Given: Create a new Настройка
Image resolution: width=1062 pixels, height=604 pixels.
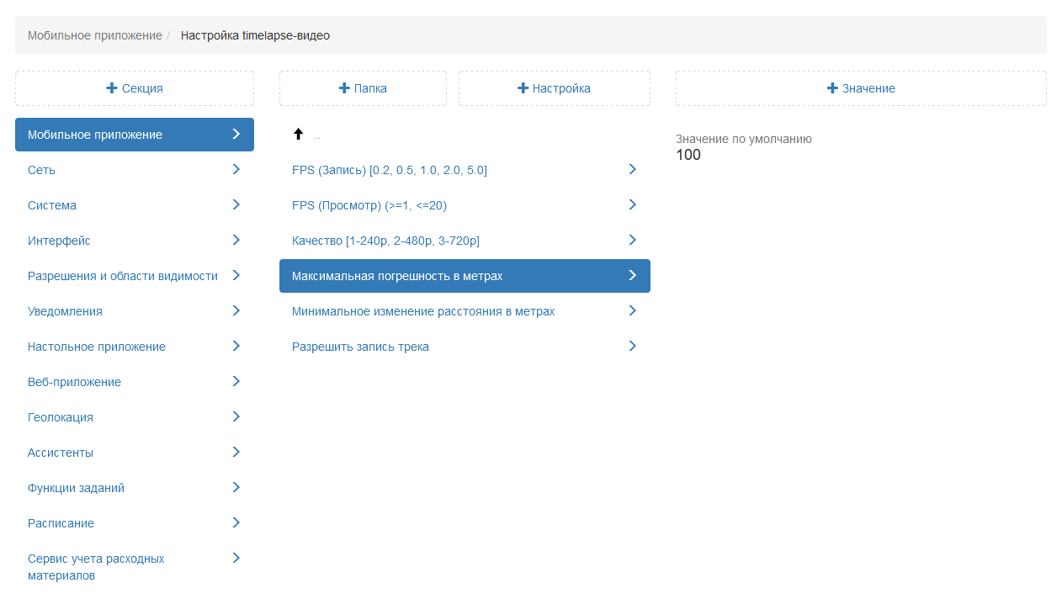Looking at the screenshot, I should click(554, 88).
